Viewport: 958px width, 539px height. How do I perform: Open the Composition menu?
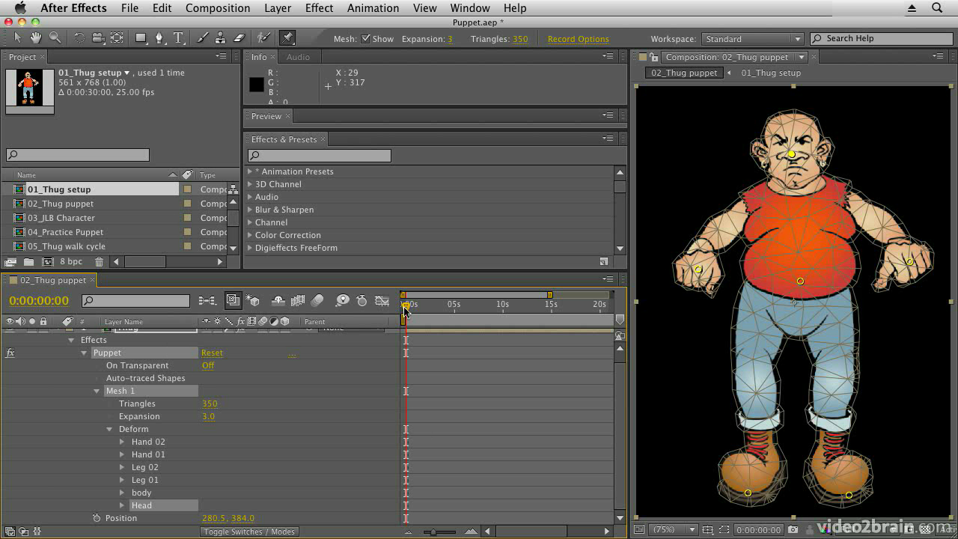tap(218, 8)
